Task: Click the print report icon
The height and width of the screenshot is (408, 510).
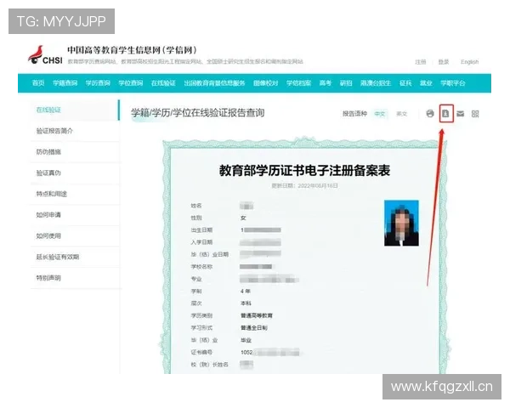Action: click(x=430, y=114)
